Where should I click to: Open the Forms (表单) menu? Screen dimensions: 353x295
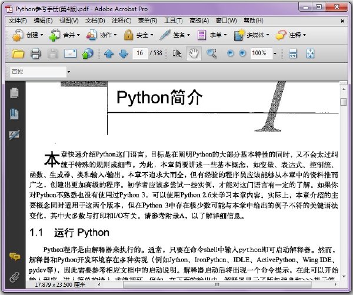[x=148, y=21]
